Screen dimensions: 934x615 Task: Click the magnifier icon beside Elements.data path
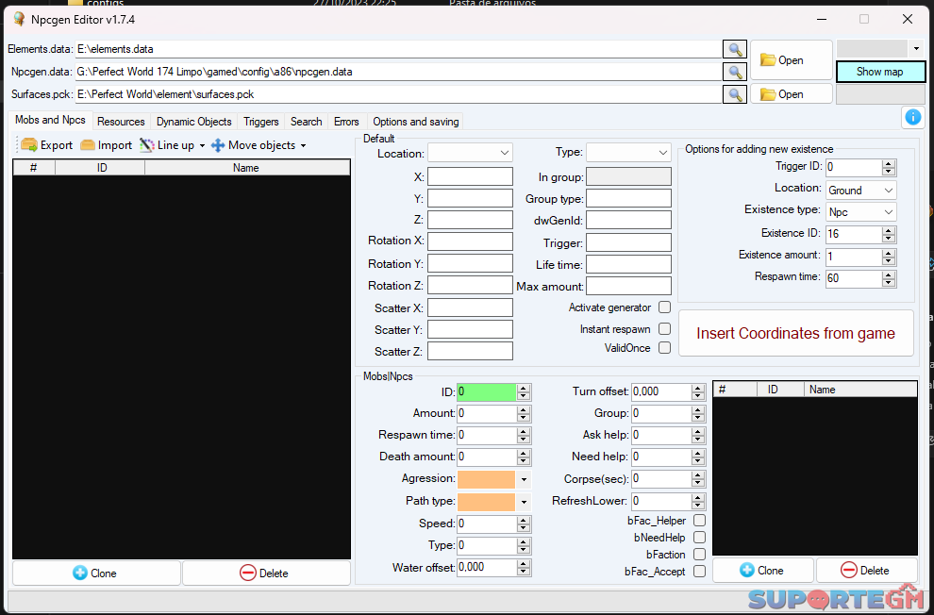coord(735,49)
